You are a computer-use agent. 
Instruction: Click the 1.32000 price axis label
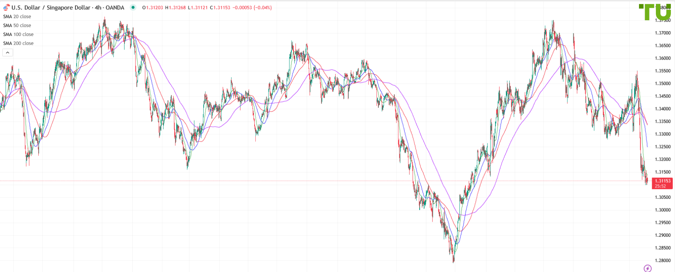(663, 159)
